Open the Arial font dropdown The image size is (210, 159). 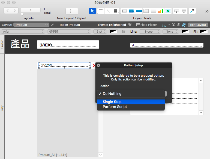tap(23, 32)
